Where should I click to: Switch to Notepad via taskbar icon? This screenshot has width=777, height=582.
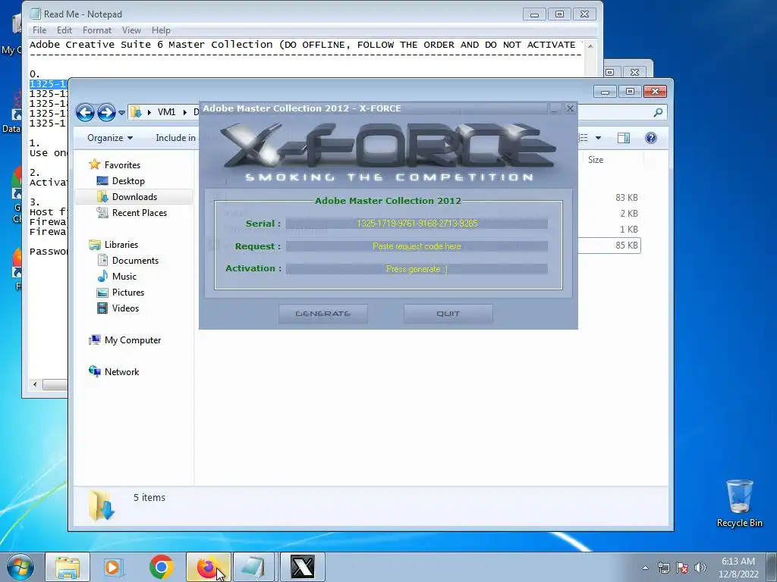pyautogui.click(x=254, y=567)
